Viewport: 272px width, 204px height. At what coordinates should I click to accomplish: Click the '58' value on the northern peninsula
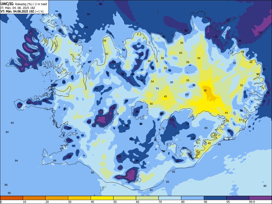[x=104, y=41]
